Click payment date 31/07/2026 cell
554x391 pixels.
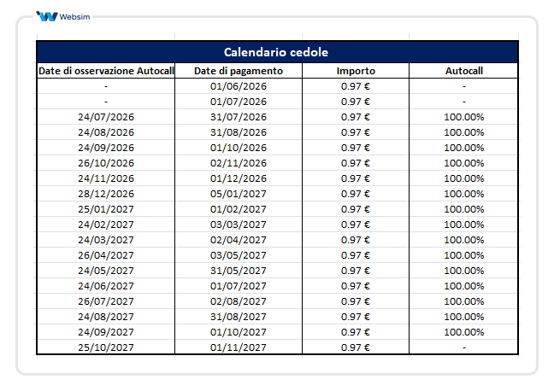tap(239, 117)
